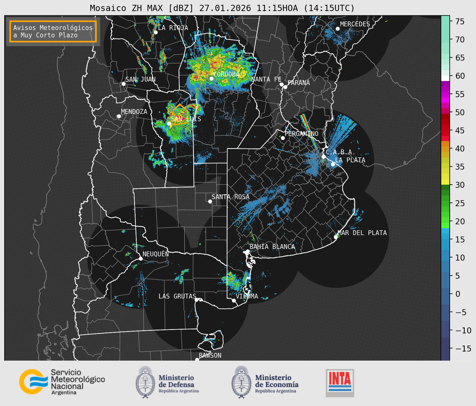476x406 pixels.
Task: Click the white 60 dBZ color band
Action: [x=445, y=78]
